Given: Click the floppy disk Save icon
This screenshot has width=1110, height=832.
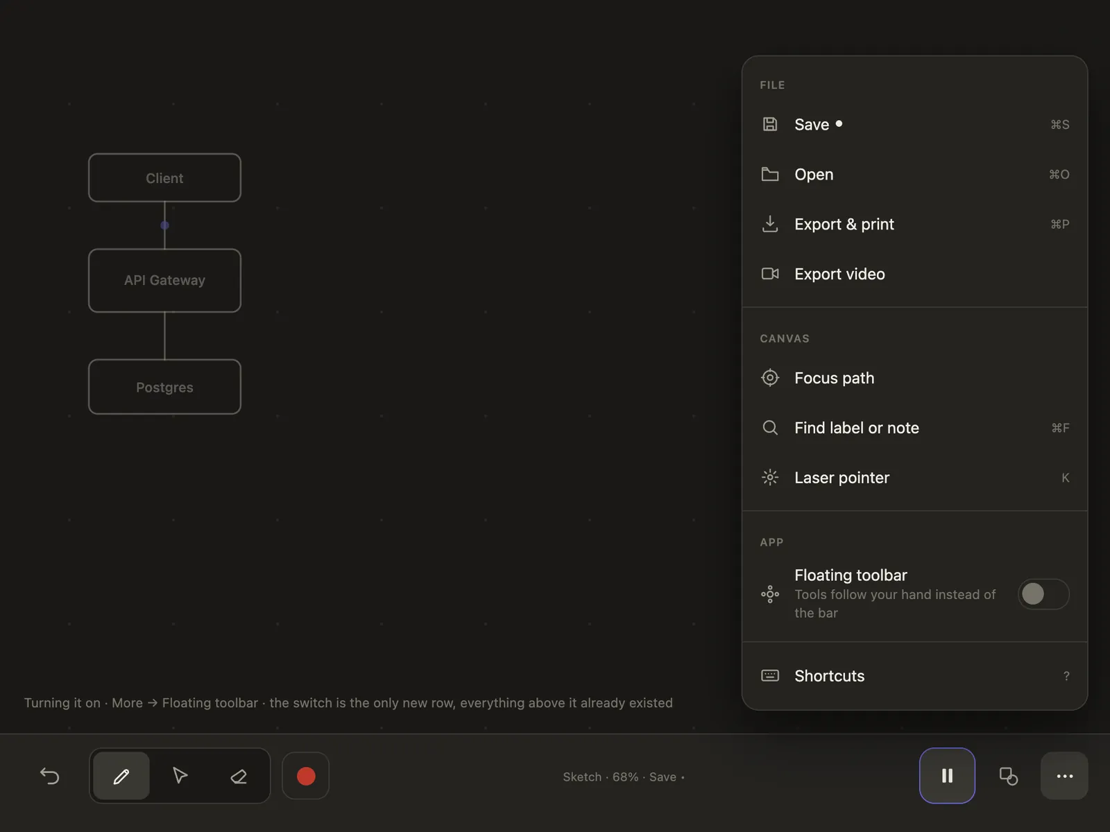Looking at the screenshot, I should (x=770, y=124).
